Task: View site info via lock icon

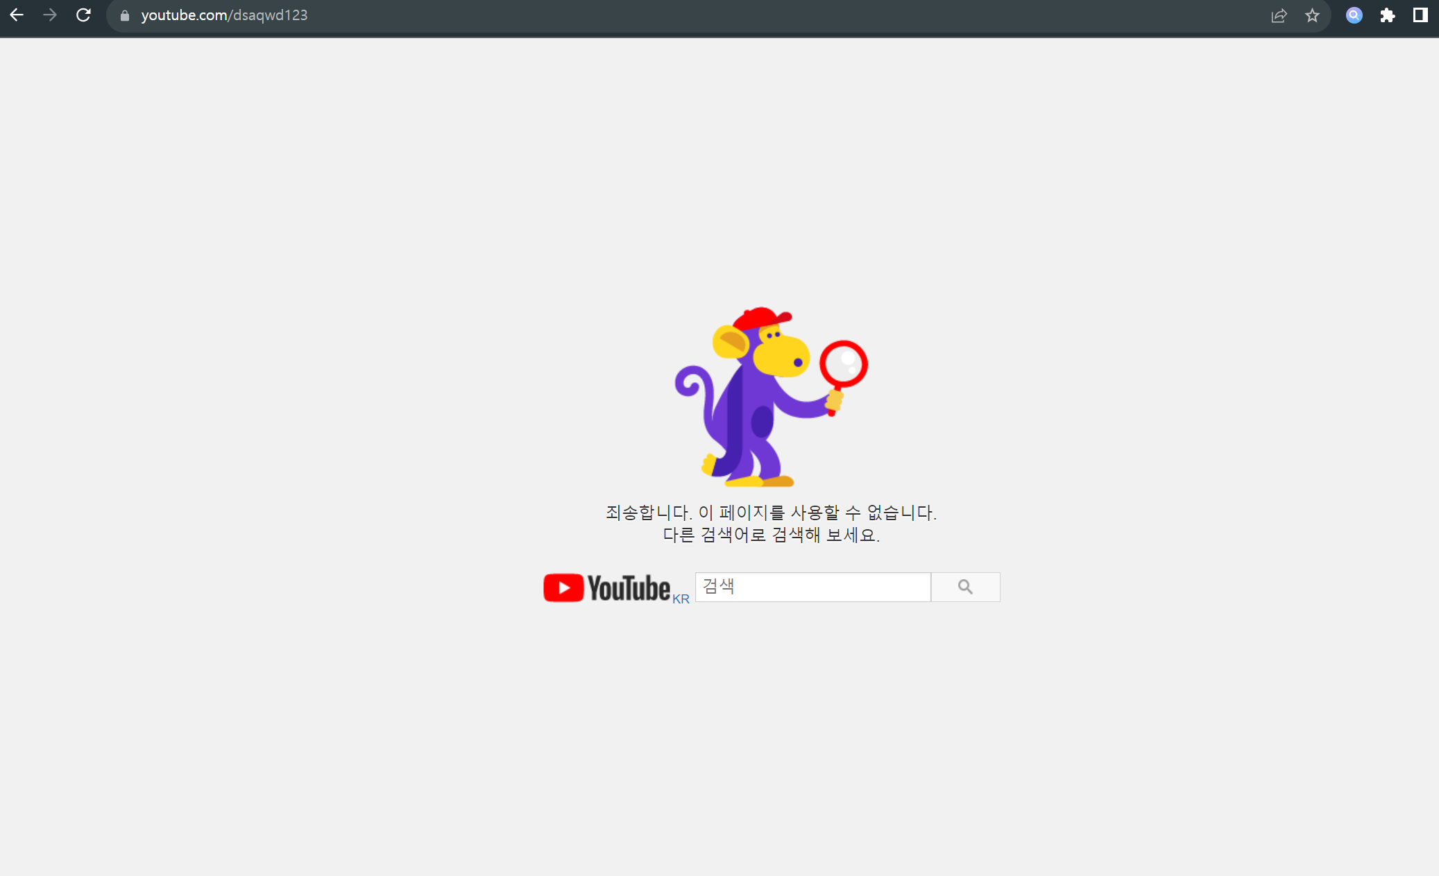Action: point(125,15)
